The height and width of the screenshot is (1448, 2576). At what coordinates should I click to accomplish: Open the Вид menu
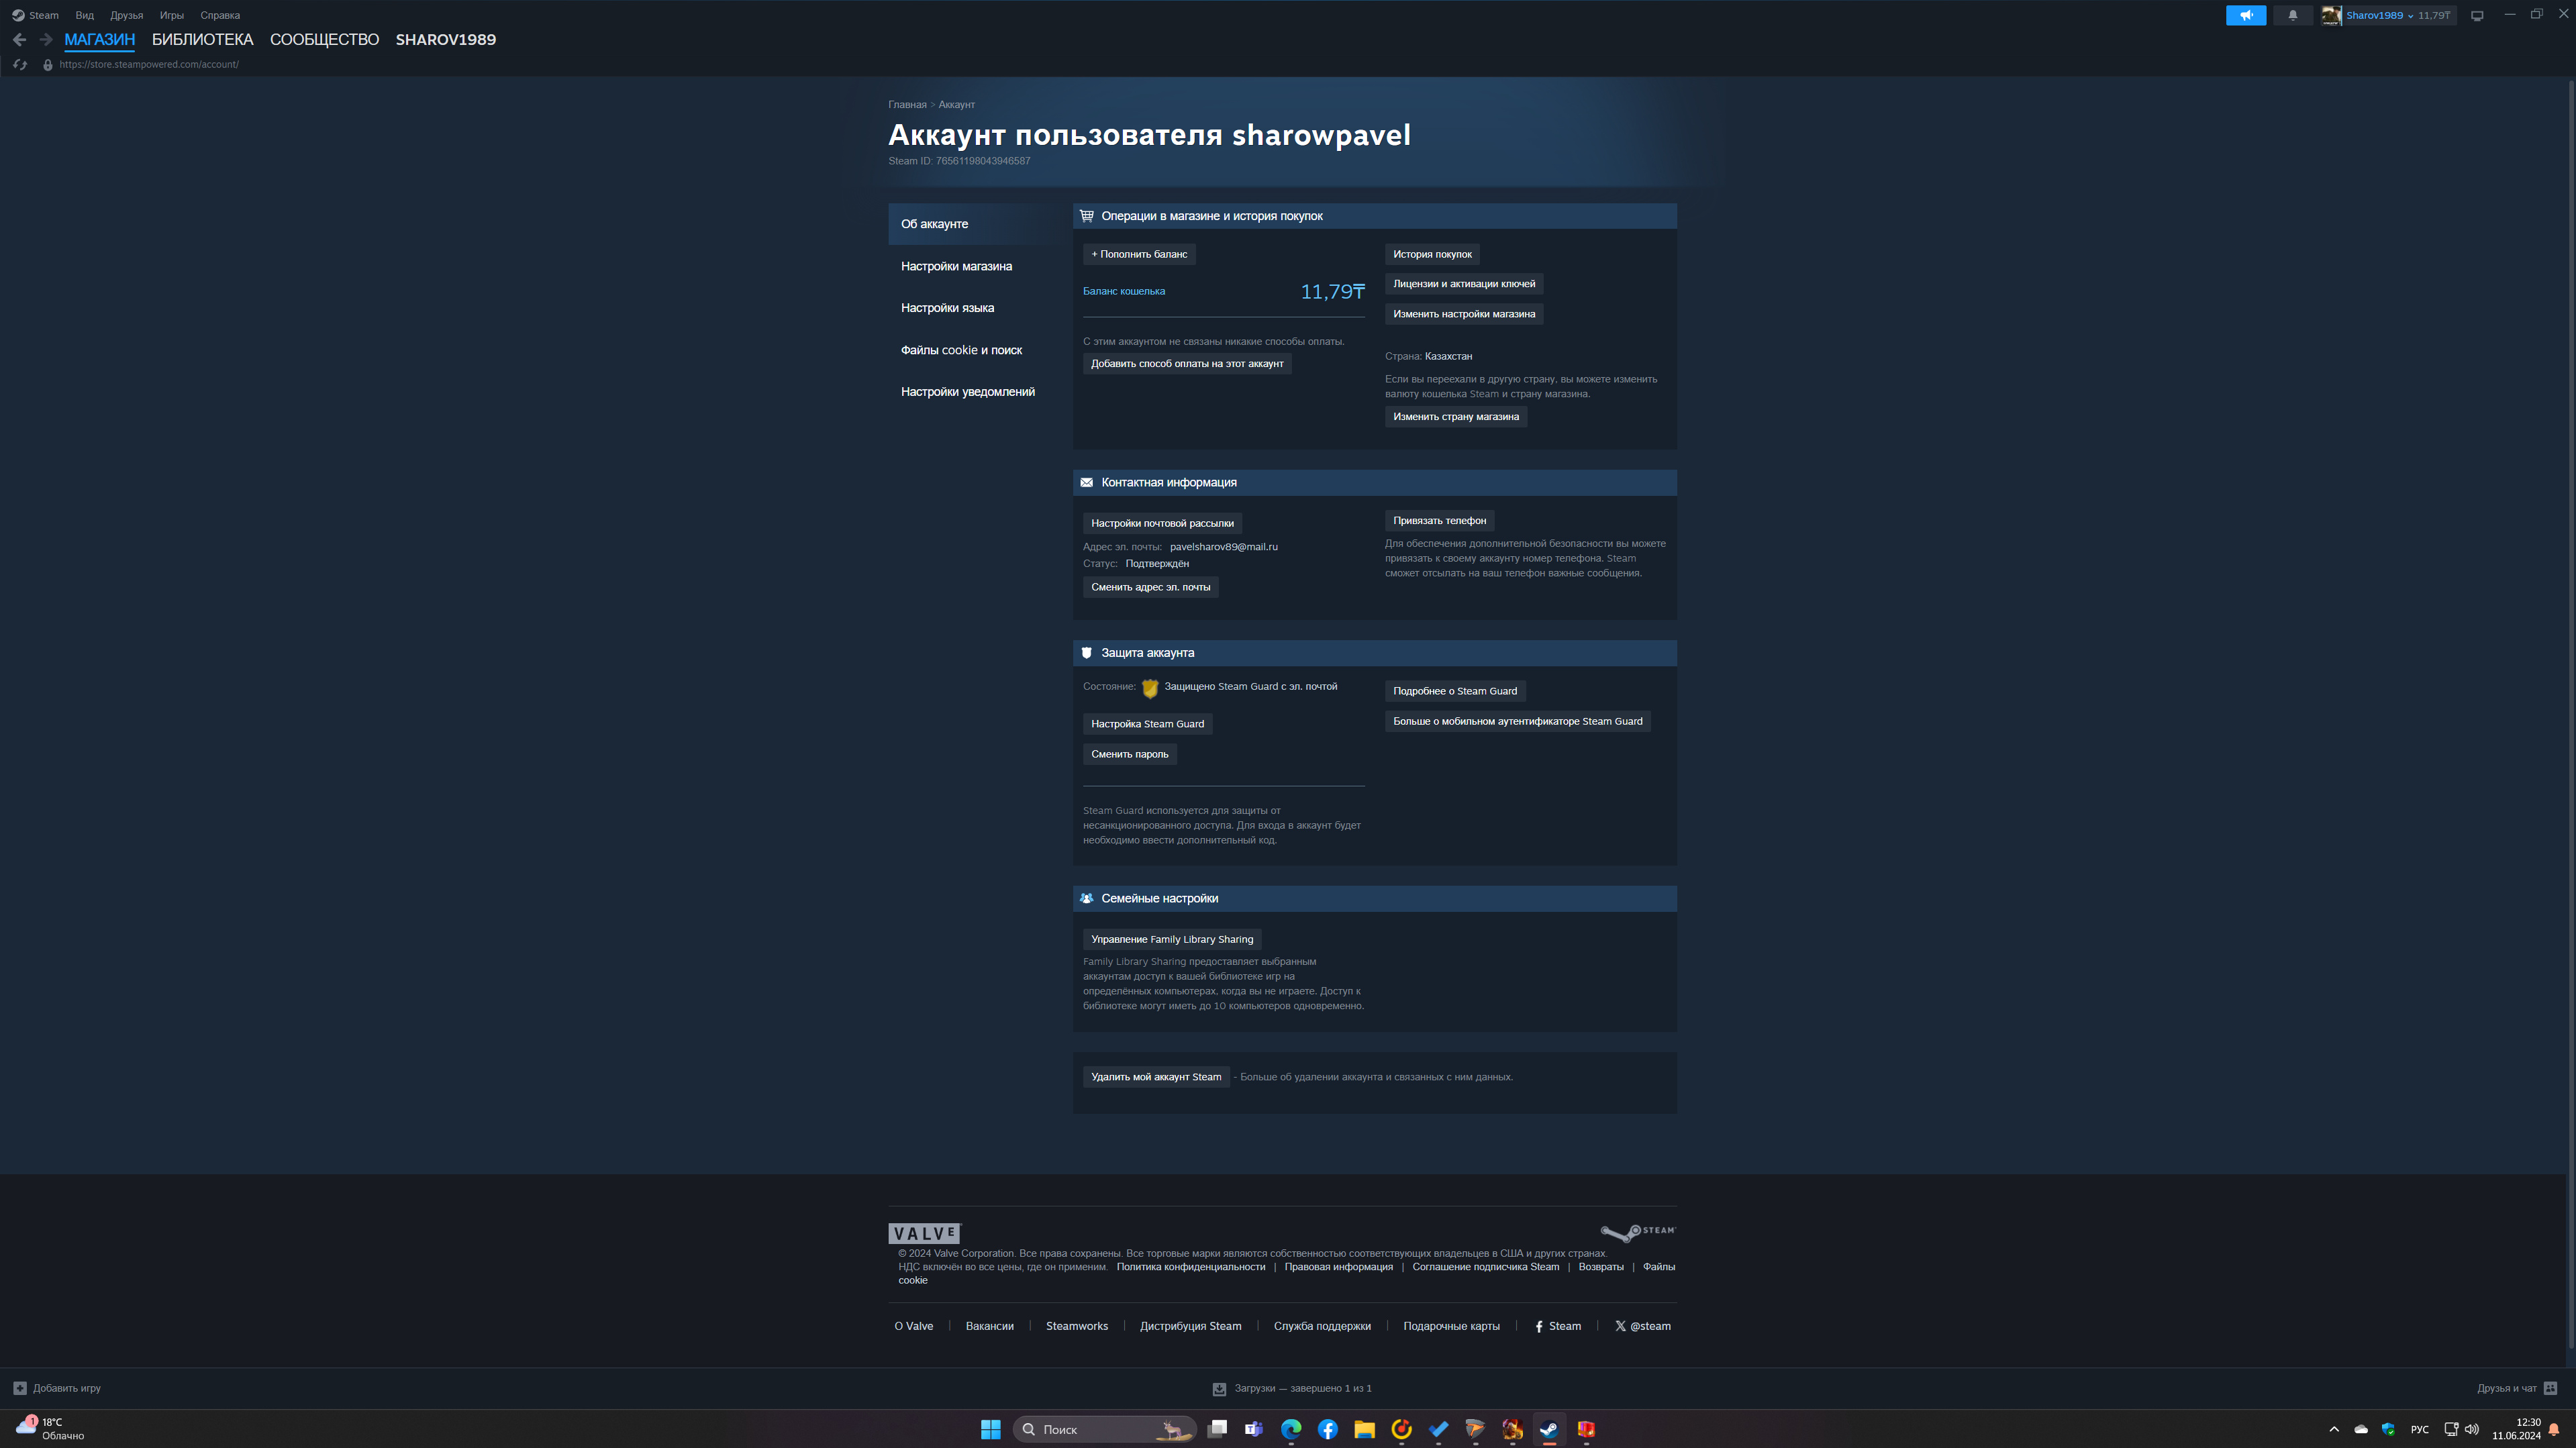pos(85,15)
